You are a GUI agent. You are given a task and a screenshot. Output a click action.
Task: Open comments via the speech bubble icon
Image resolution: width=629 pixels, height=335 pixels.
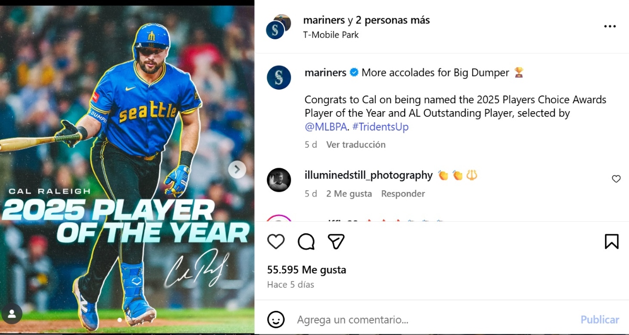306,241
